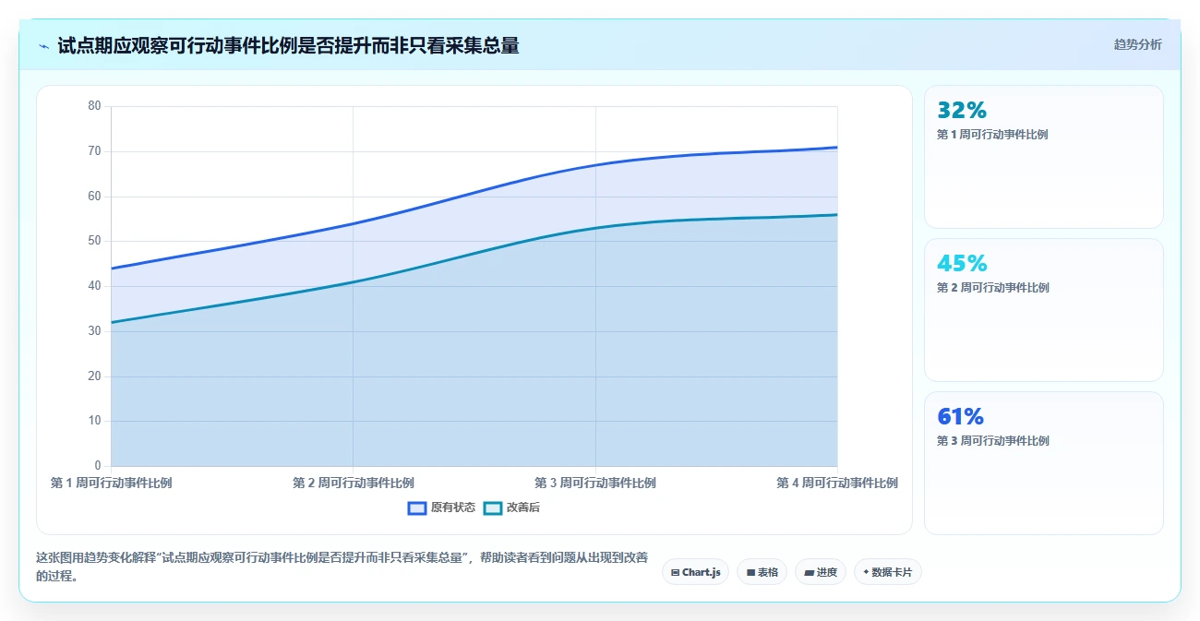Select the 进度 tag chip
Screen dimensions: 1200x621
pyautogui.click(x=820, y=572)
